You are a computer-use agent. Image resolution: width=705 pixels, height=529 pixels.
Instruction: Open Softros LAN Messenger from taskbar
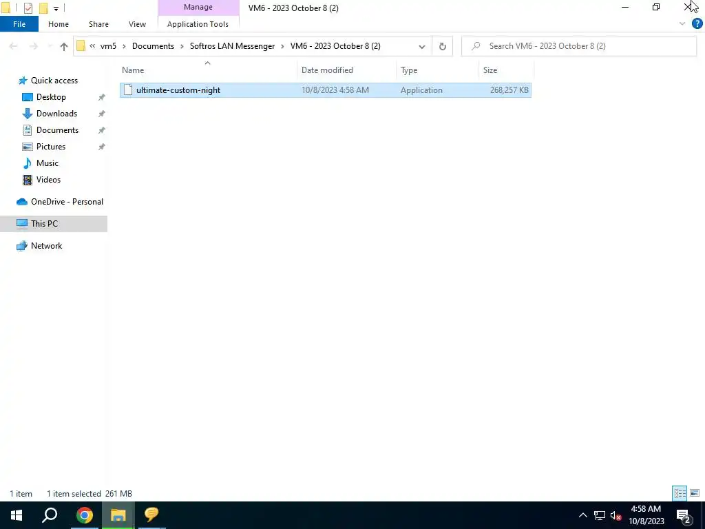click(x=151, y=515)
